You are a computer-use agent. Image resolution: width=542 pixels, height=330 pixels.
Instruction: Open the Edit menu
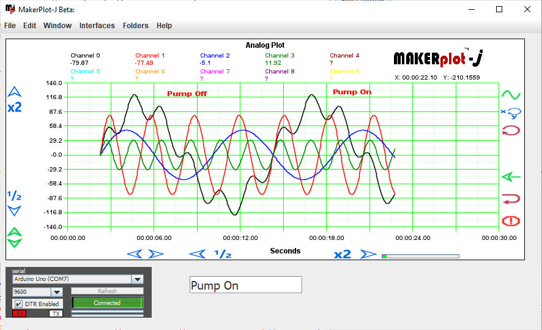(30, 26)
